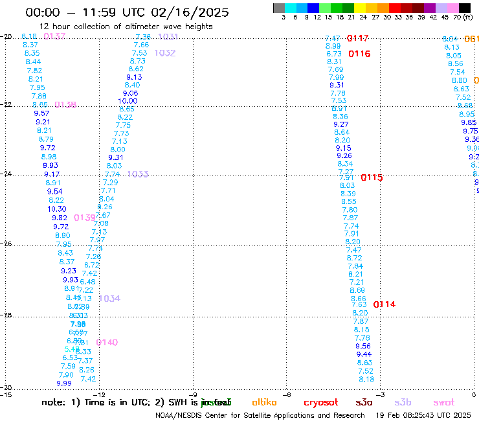Click the cryosat time stamp '0114'
Image resolution: width=479 pixels, height=421 pixels.
pyautogui.click(x=384, y=304)
